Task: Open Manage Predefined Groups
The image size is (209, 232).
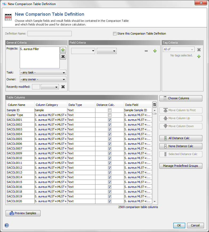Action: pyautogui.click(x=181, y=166)
